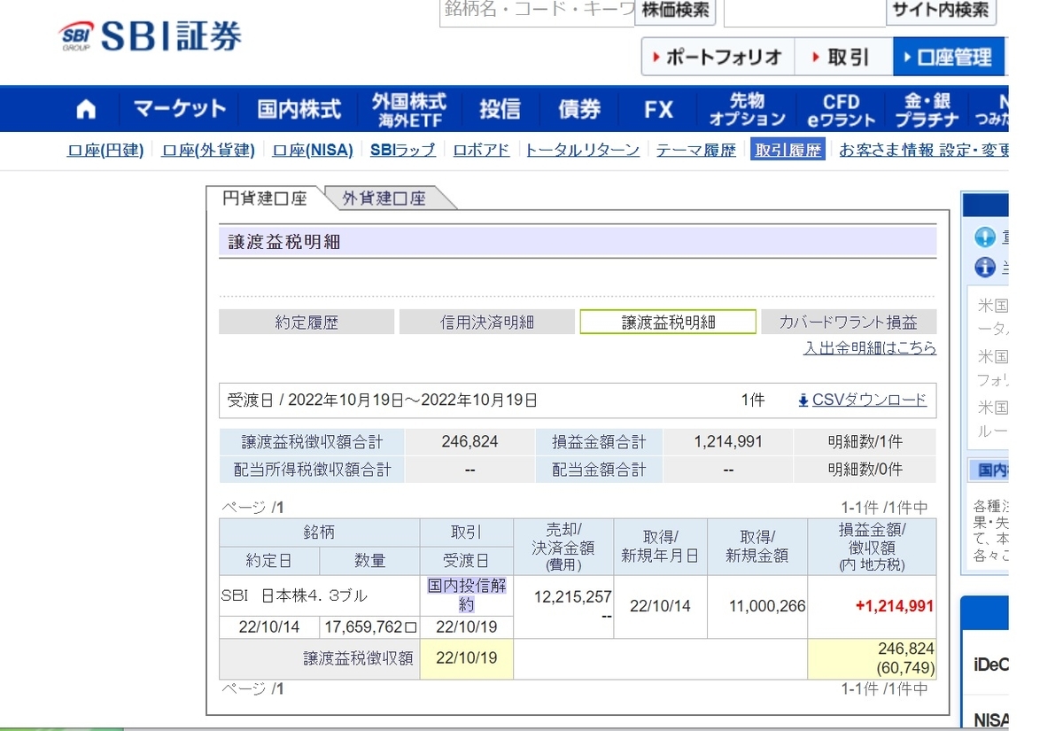Follow the 口座(円建) link

coord(105,150)
